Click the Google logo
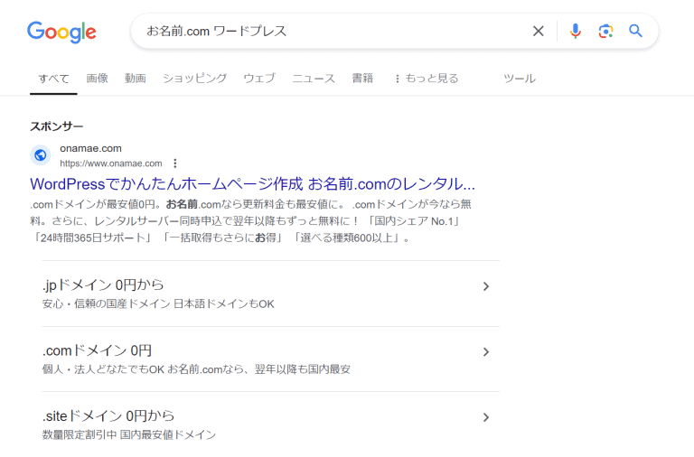The width and height of the screenshot is (694, 457). pyautogui.click(x=61, y=32)
